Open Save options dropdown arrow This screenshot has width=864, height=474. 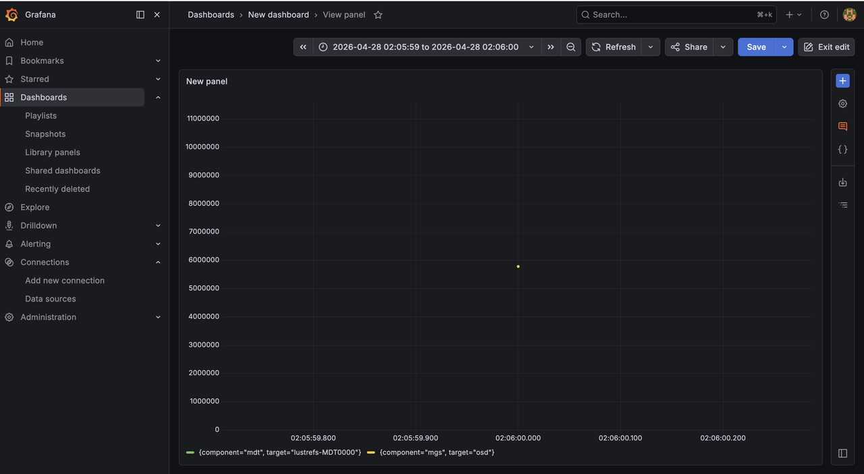784,47
